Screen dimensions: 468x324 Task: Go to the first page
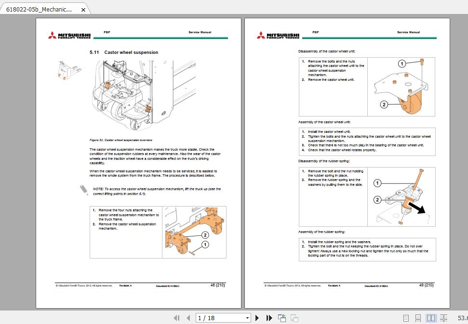tap(177, 318)
